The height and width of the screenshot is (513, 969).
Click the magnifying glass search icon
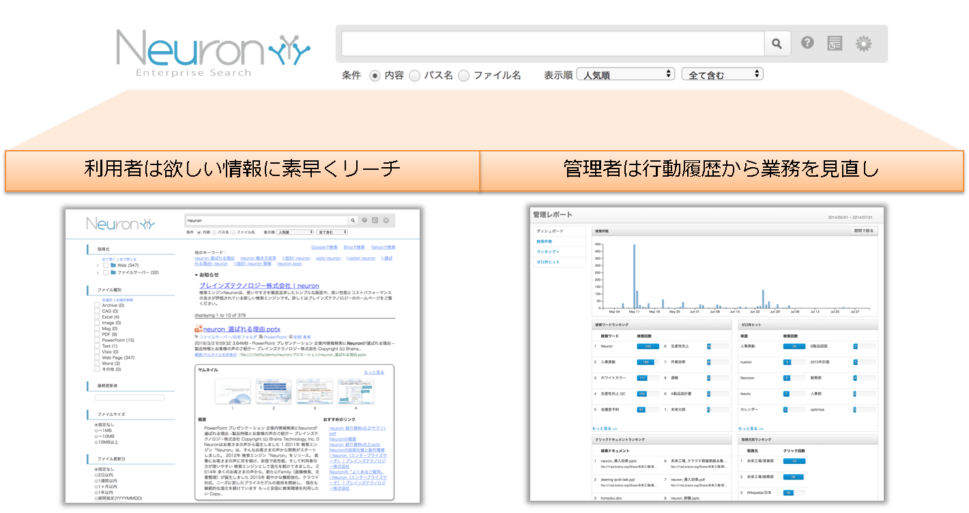(777, 42)
